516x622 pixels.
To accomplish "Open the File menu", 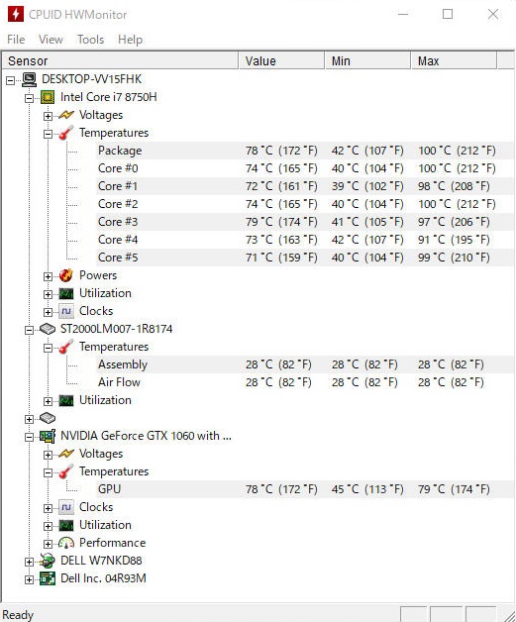I will pos(16,40).
